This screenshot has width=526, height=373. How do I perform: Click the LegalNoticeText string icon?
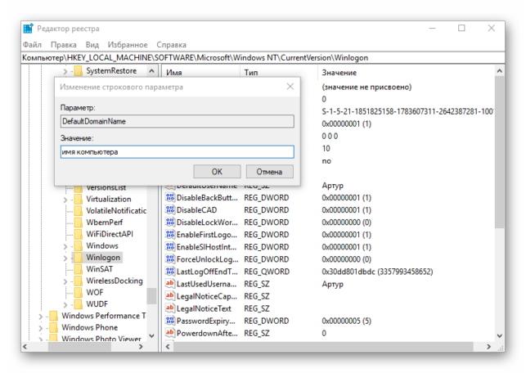169,308
